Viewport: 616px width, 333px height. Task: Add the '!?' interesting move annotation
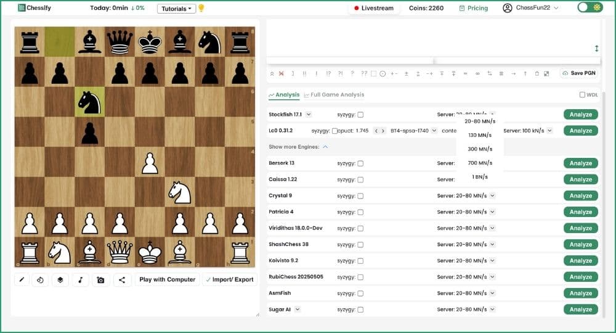[x=328, y=73]
